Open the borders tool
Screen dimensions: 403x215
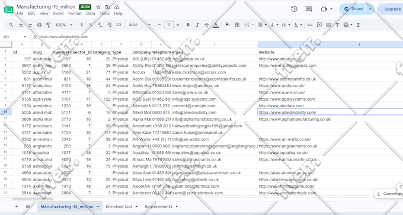coord(237,25)
